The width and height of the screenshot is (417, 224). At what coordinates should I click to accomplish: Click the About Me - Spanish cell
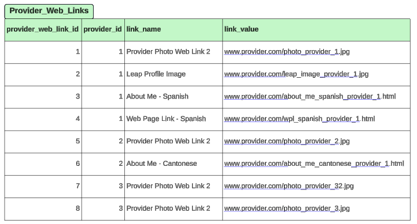click(x=174, y=97)
